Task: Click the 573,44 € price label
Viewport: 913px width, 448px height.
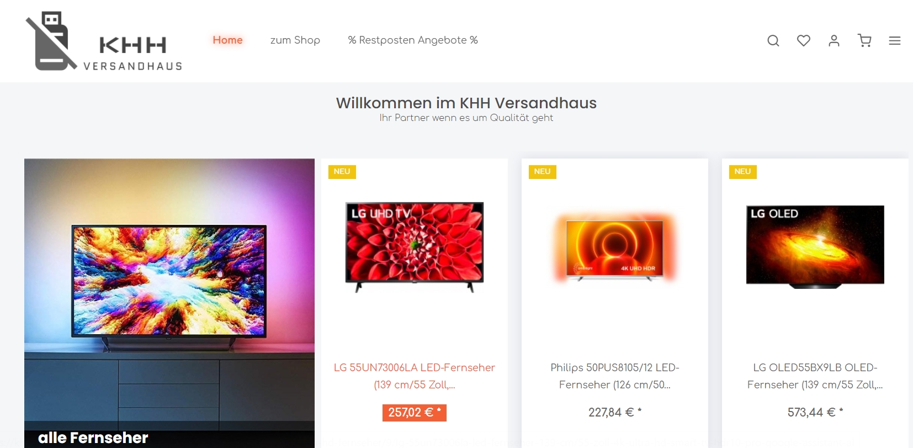Action: (x=815, y=413)
